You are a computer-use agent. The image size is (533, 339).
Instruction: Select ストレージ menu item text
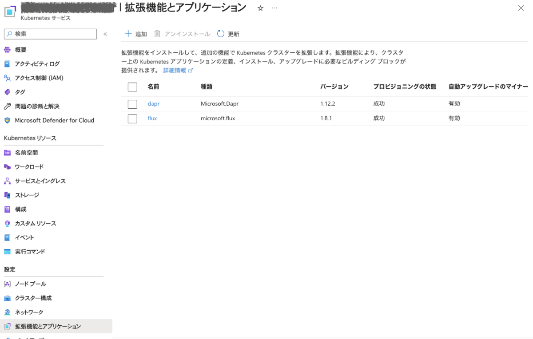[x=27, y=195]
